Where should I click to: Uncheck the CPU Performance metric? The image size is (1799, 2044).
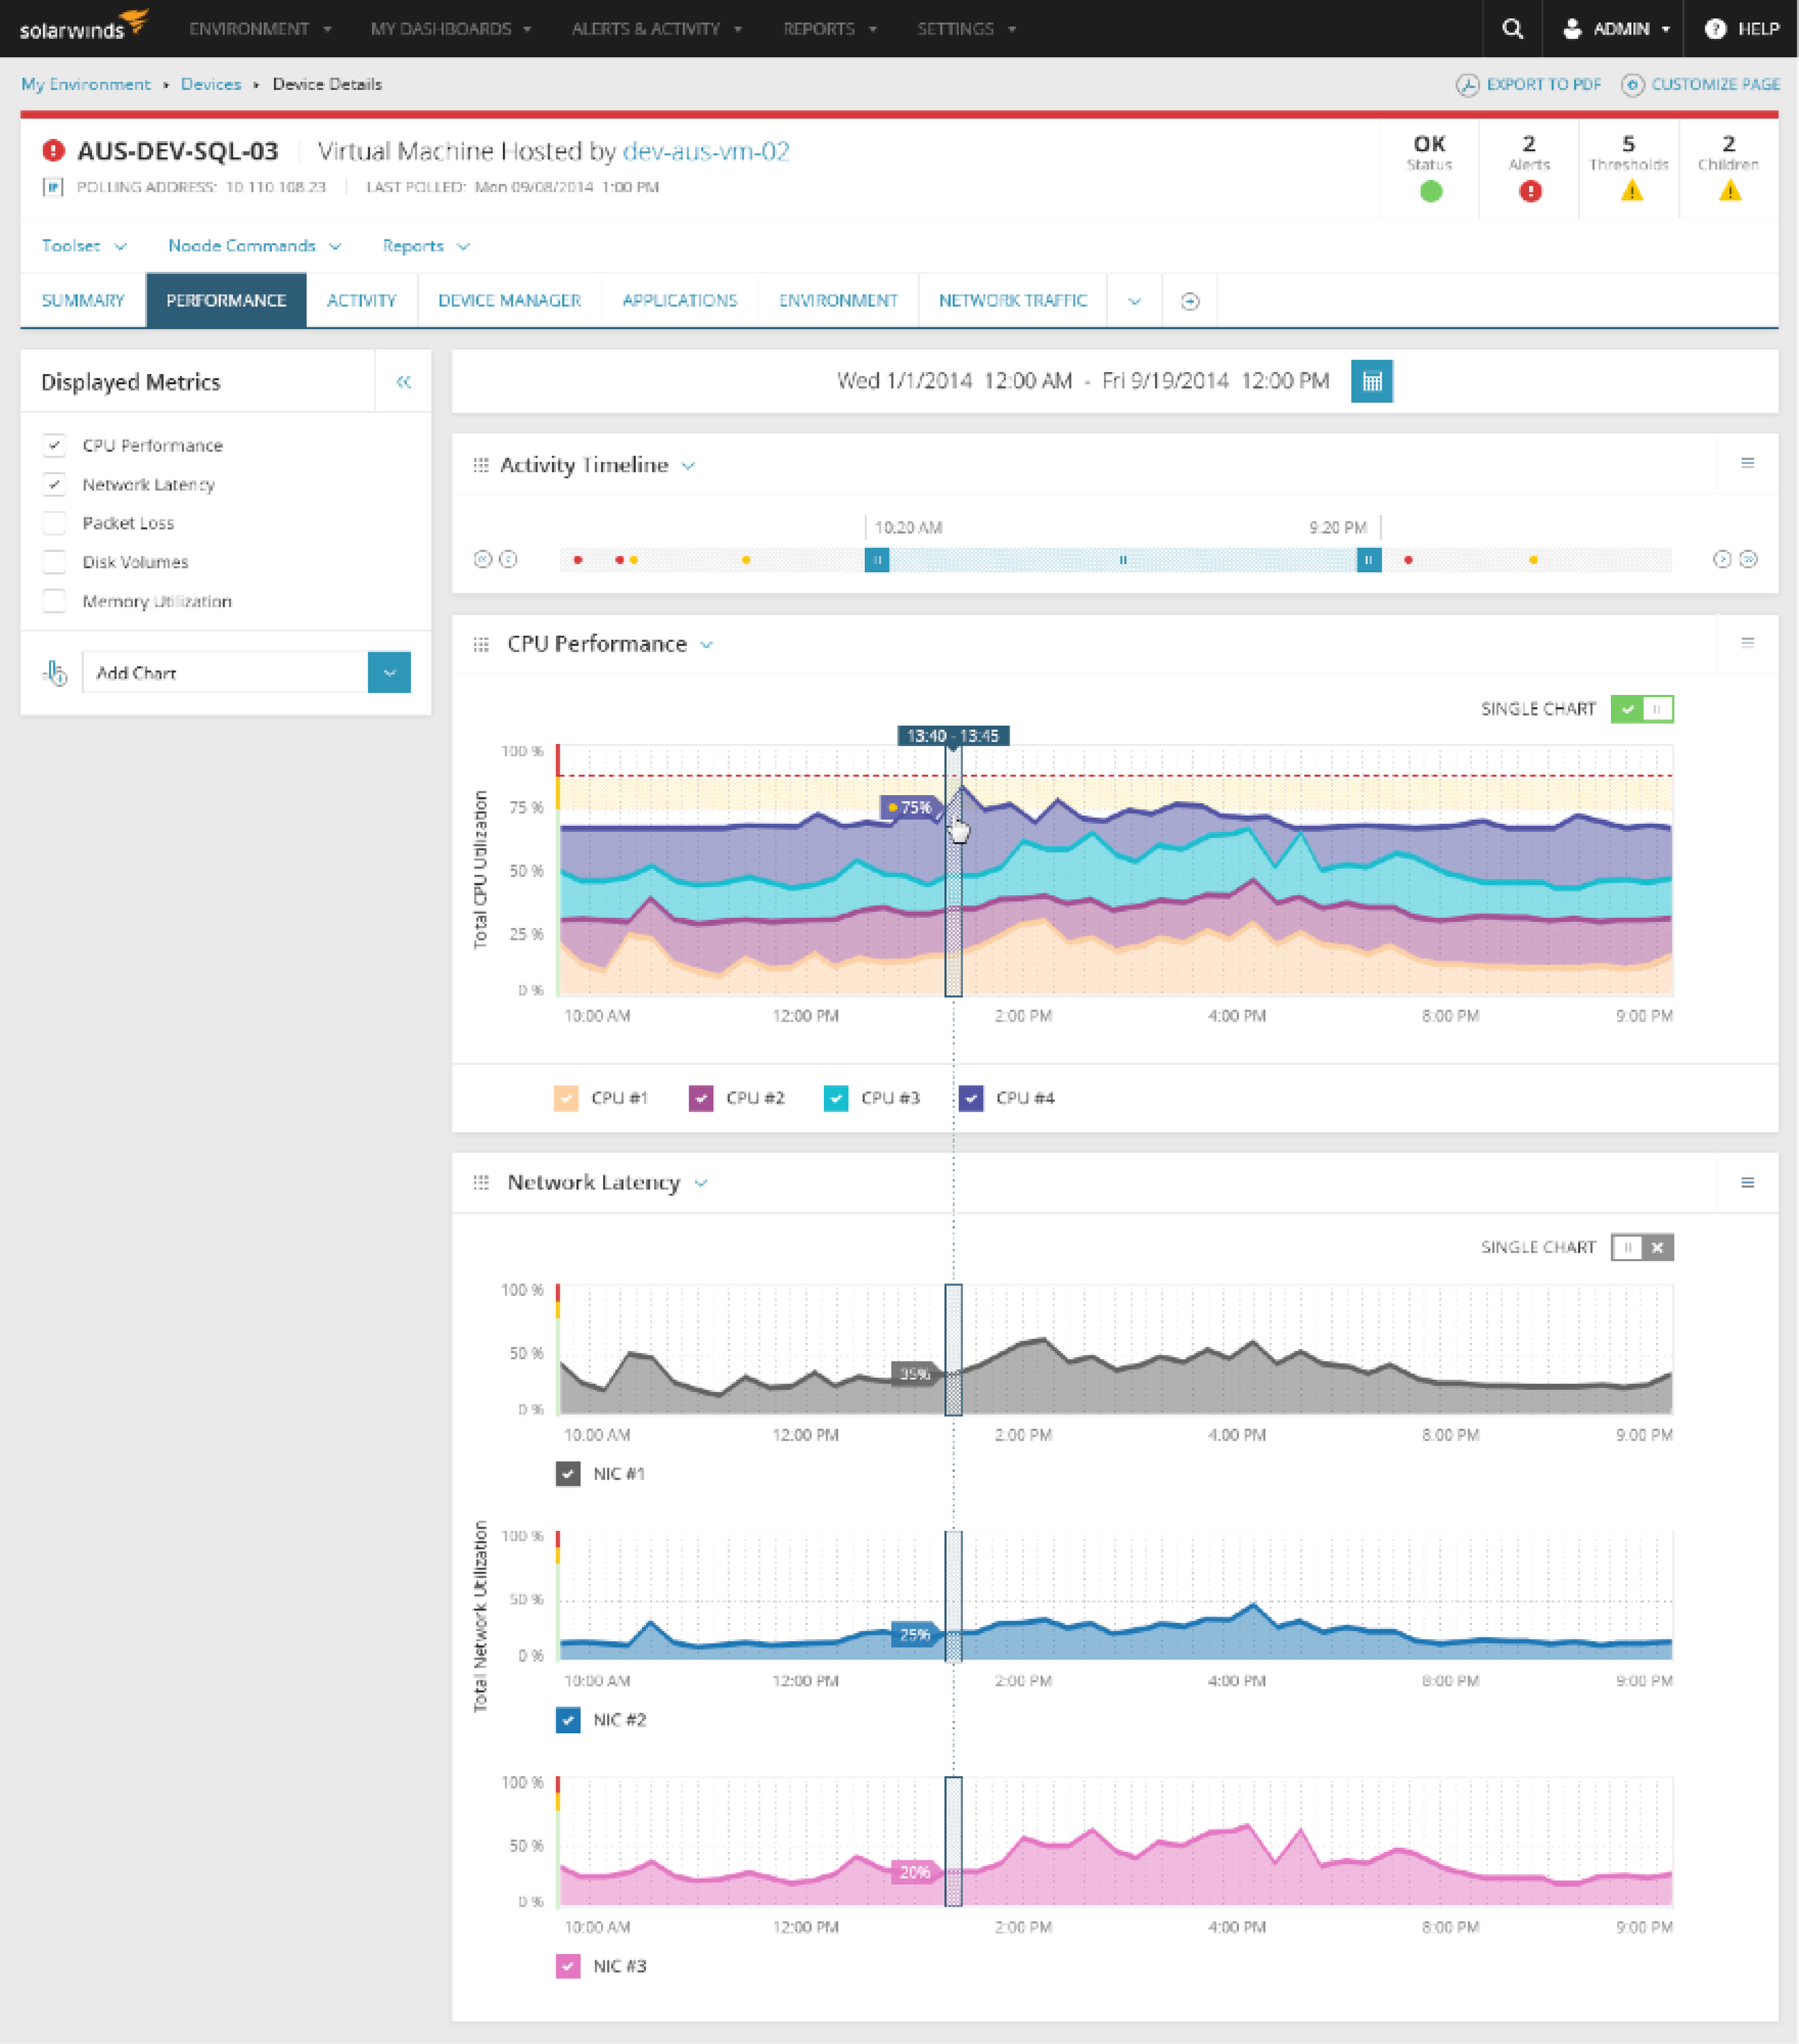pyautogui.click(x=55, y=445)
